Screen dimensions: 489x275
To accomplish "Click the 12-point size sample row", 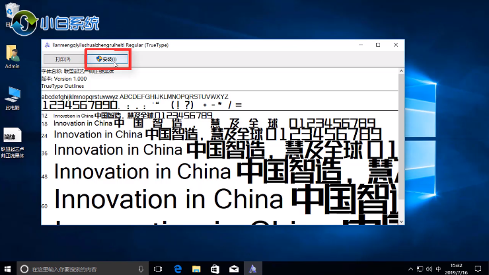I will pyautogui.click(x=127, y=116).
